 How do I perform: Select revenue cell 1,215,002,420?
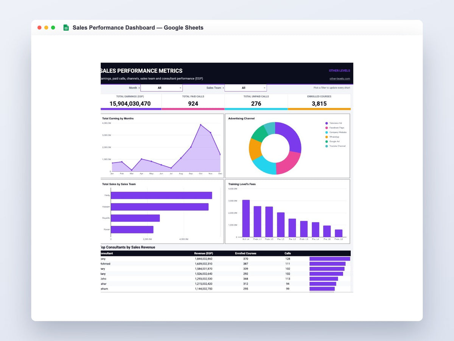204,284
